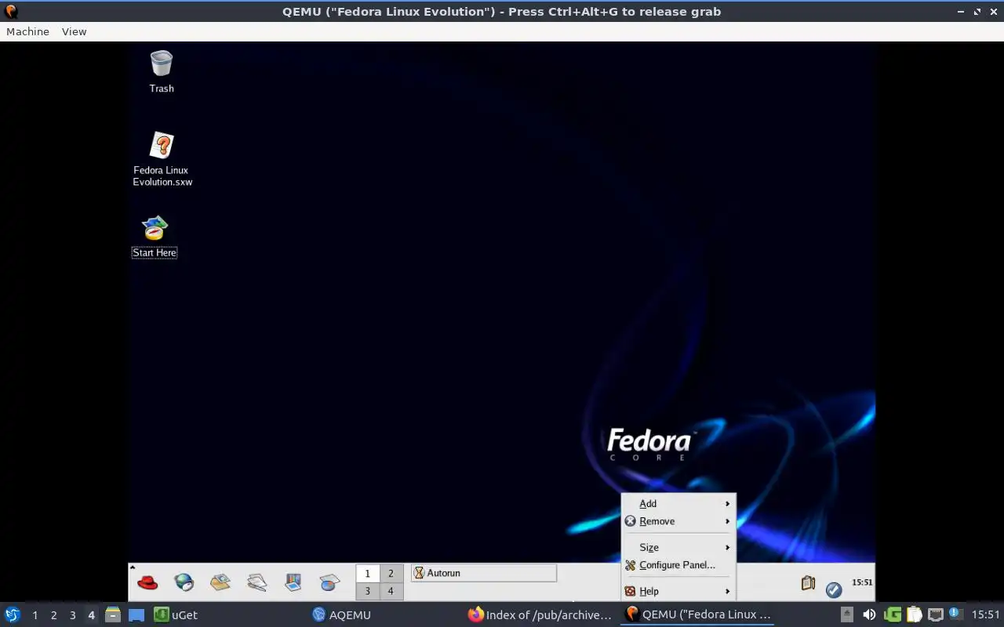Open the host start menu button

(x=12, y=614)
